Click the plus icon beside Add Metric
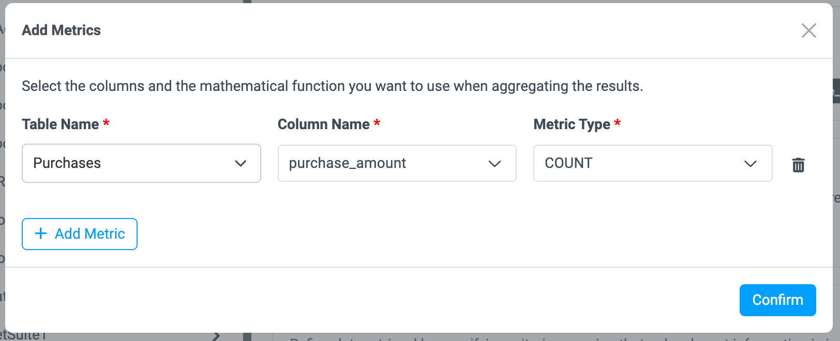 click(x=41, y=234)
